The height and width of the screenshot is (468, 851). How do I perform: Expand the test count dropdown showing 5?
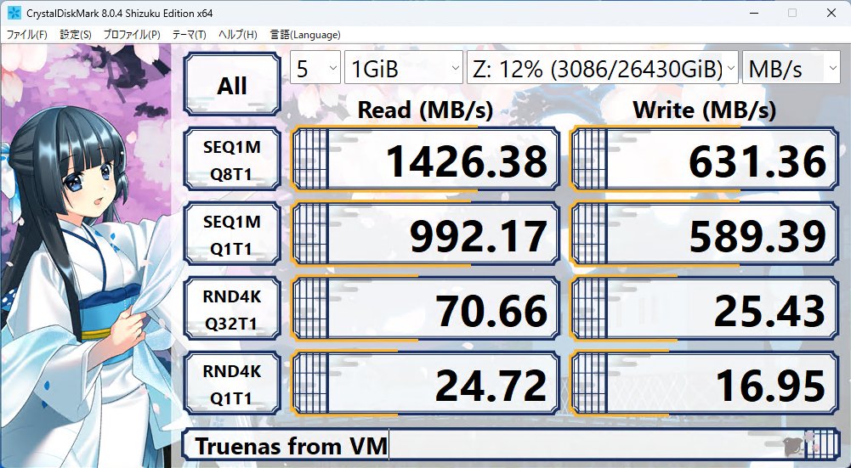pyautogui.click(x=315, y=68)
